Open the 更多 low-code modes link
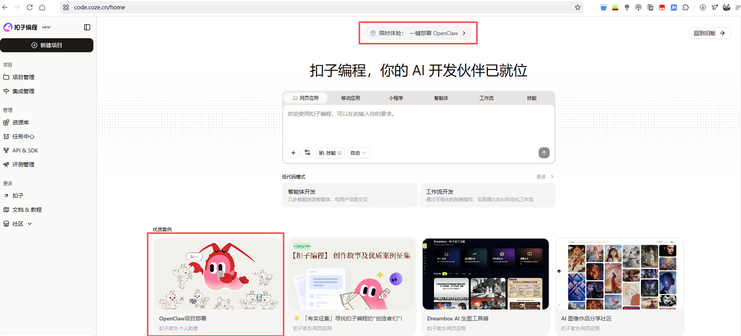The image size is (741, 336). tap(545, 177)
